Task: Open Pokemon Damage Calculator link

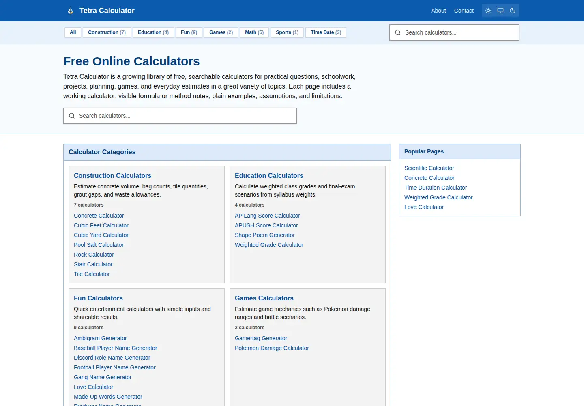Action: [272, 348]
